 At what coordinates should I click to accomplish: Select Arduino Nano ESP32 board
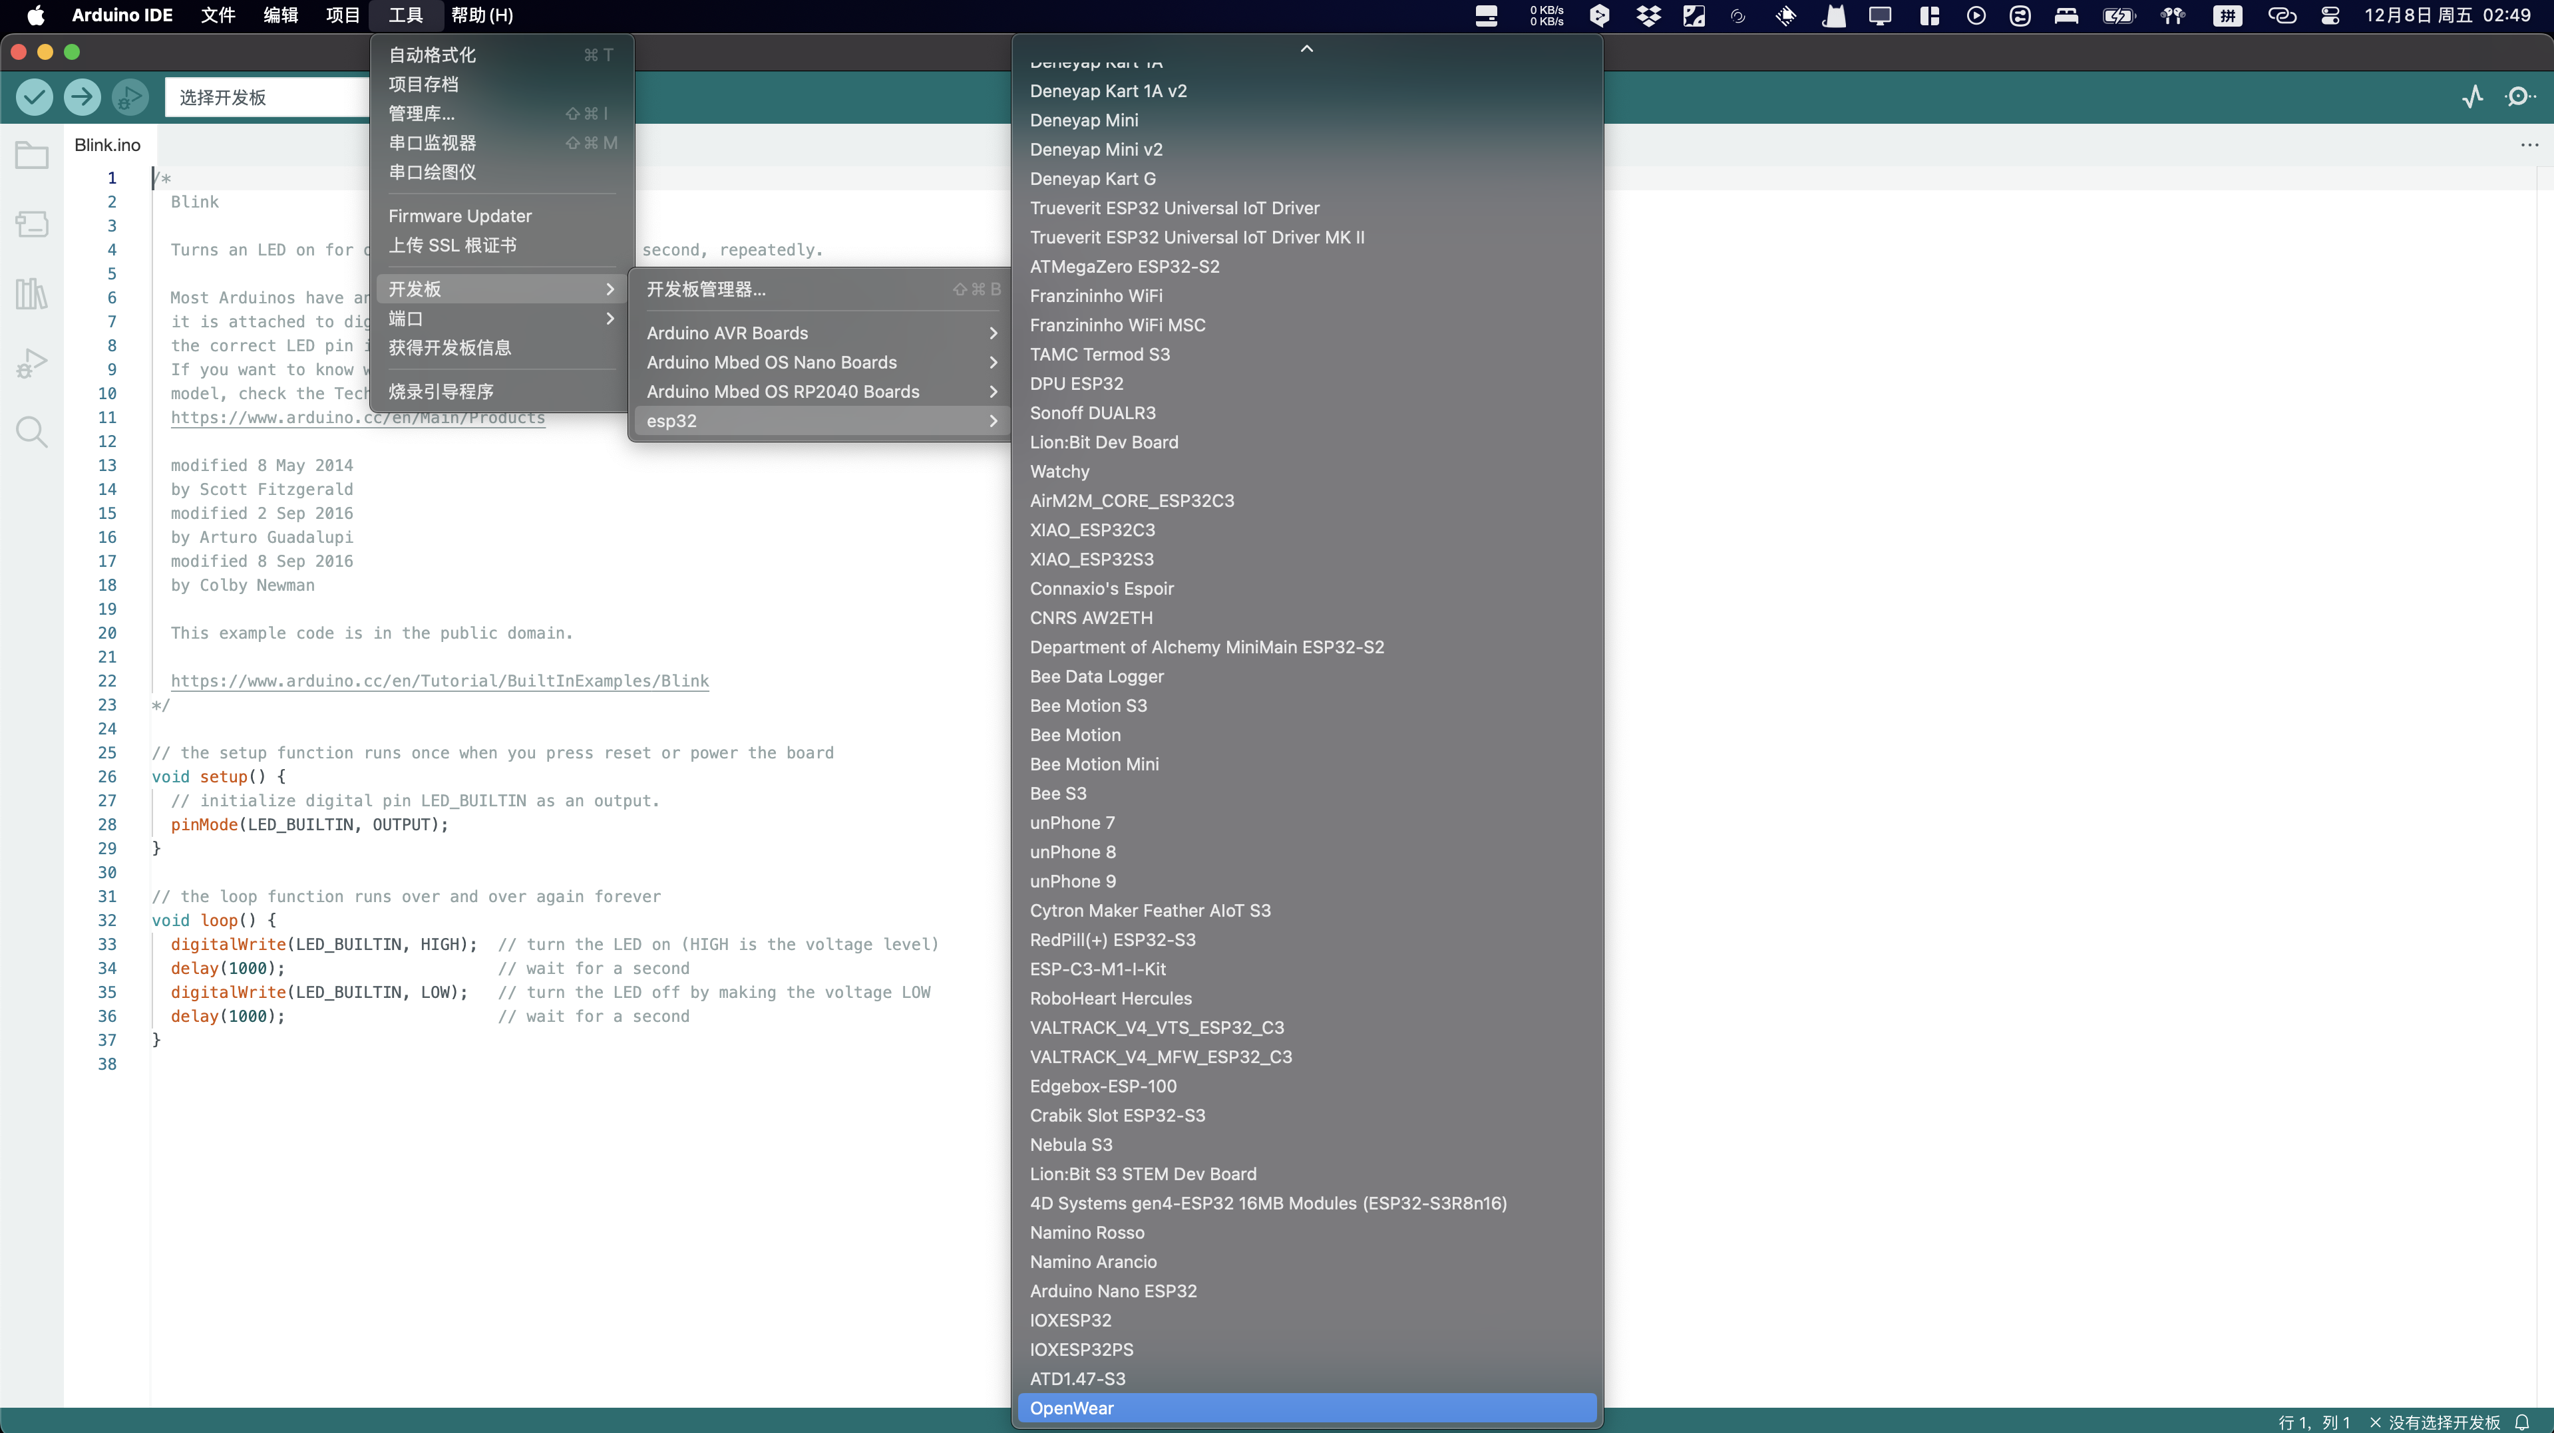[x=1113, y=1291]
